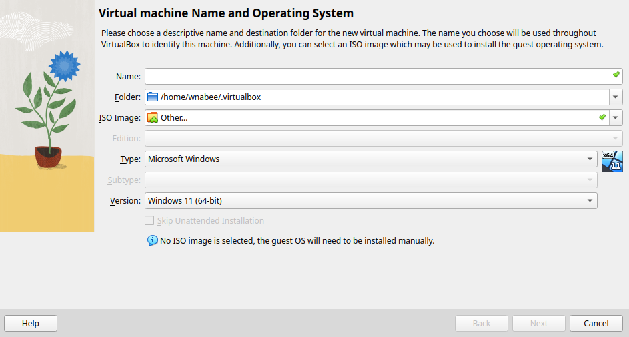
Task: Expand the ISO Image dropdown arrow
Action: pyautogui.click(x=616, y=118)
